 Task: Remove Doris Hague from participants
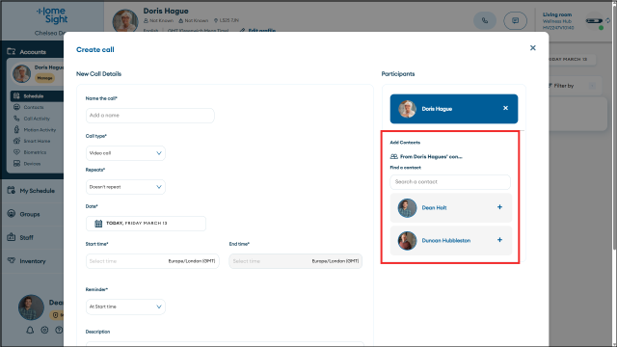coord(505,108)
